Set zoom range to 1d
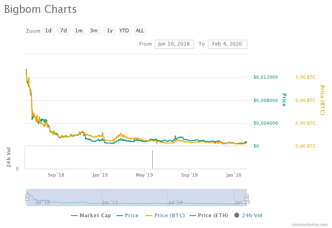Viewport: 332px width, 228px height. 48,31
